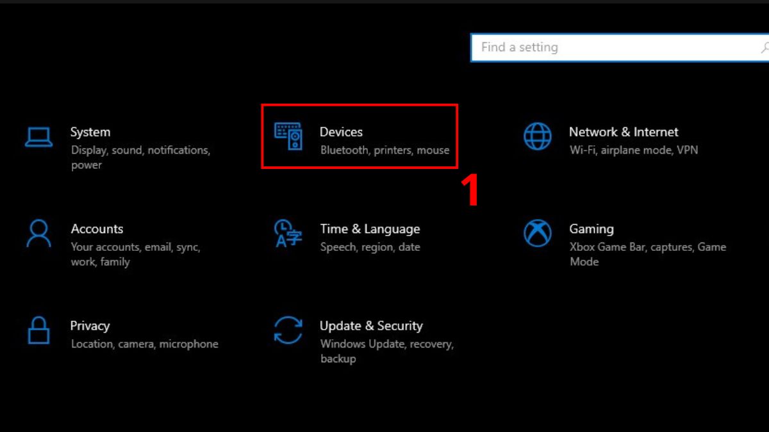Click "Display, sound, notifications, power" text
This screenshot has height=432, width=769.
click(140, 157)
